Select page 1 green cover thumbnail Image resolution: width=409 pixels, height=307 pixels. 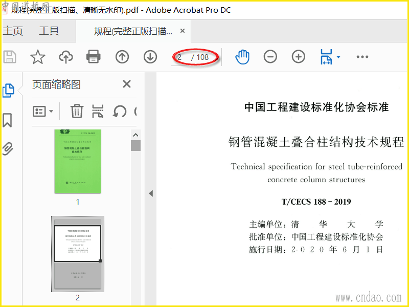click(x=78, y=161)
